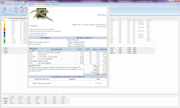
Task: Click the rtessendorf email address link
Action: (38, 33)
